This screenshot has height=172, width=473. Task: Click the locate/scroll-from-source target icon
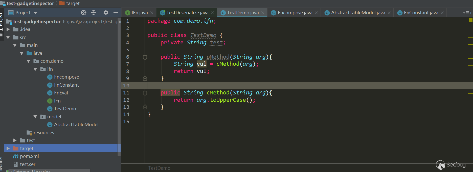coord(84,13)
